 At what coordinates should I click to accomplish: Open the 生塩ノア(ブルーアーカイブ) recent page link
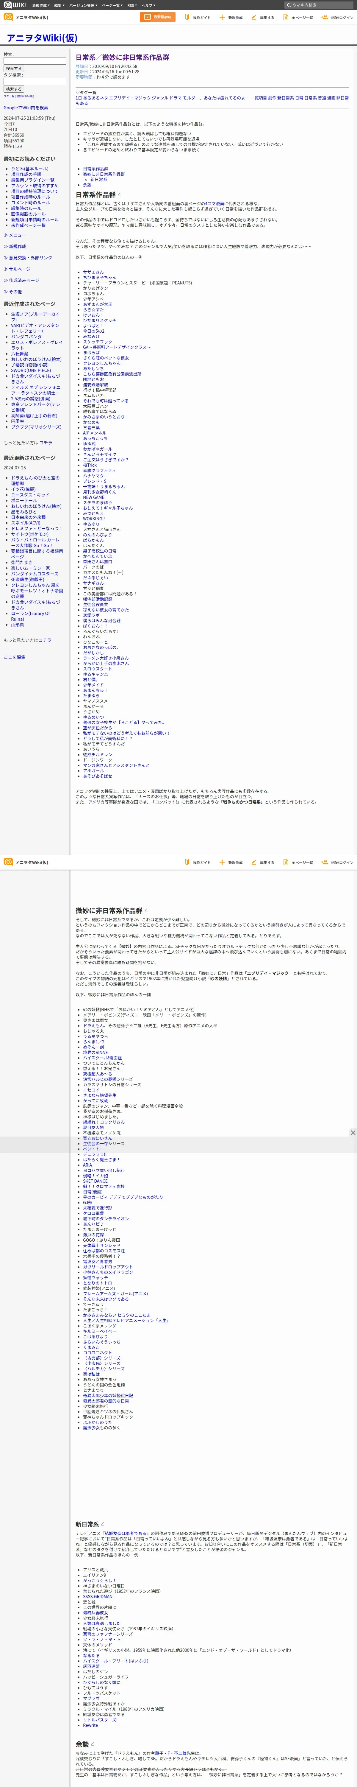click(x=35, y=316)
